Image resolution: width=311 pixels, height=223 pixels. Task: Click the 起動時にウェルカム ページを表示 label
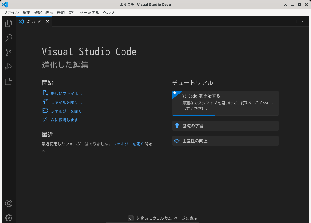167,218
